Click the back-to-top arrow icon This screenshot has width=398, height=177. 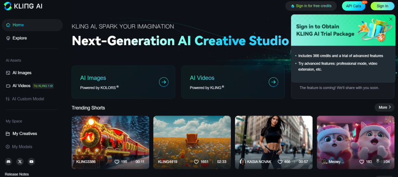pyautogui.click(x=378, y=161)
